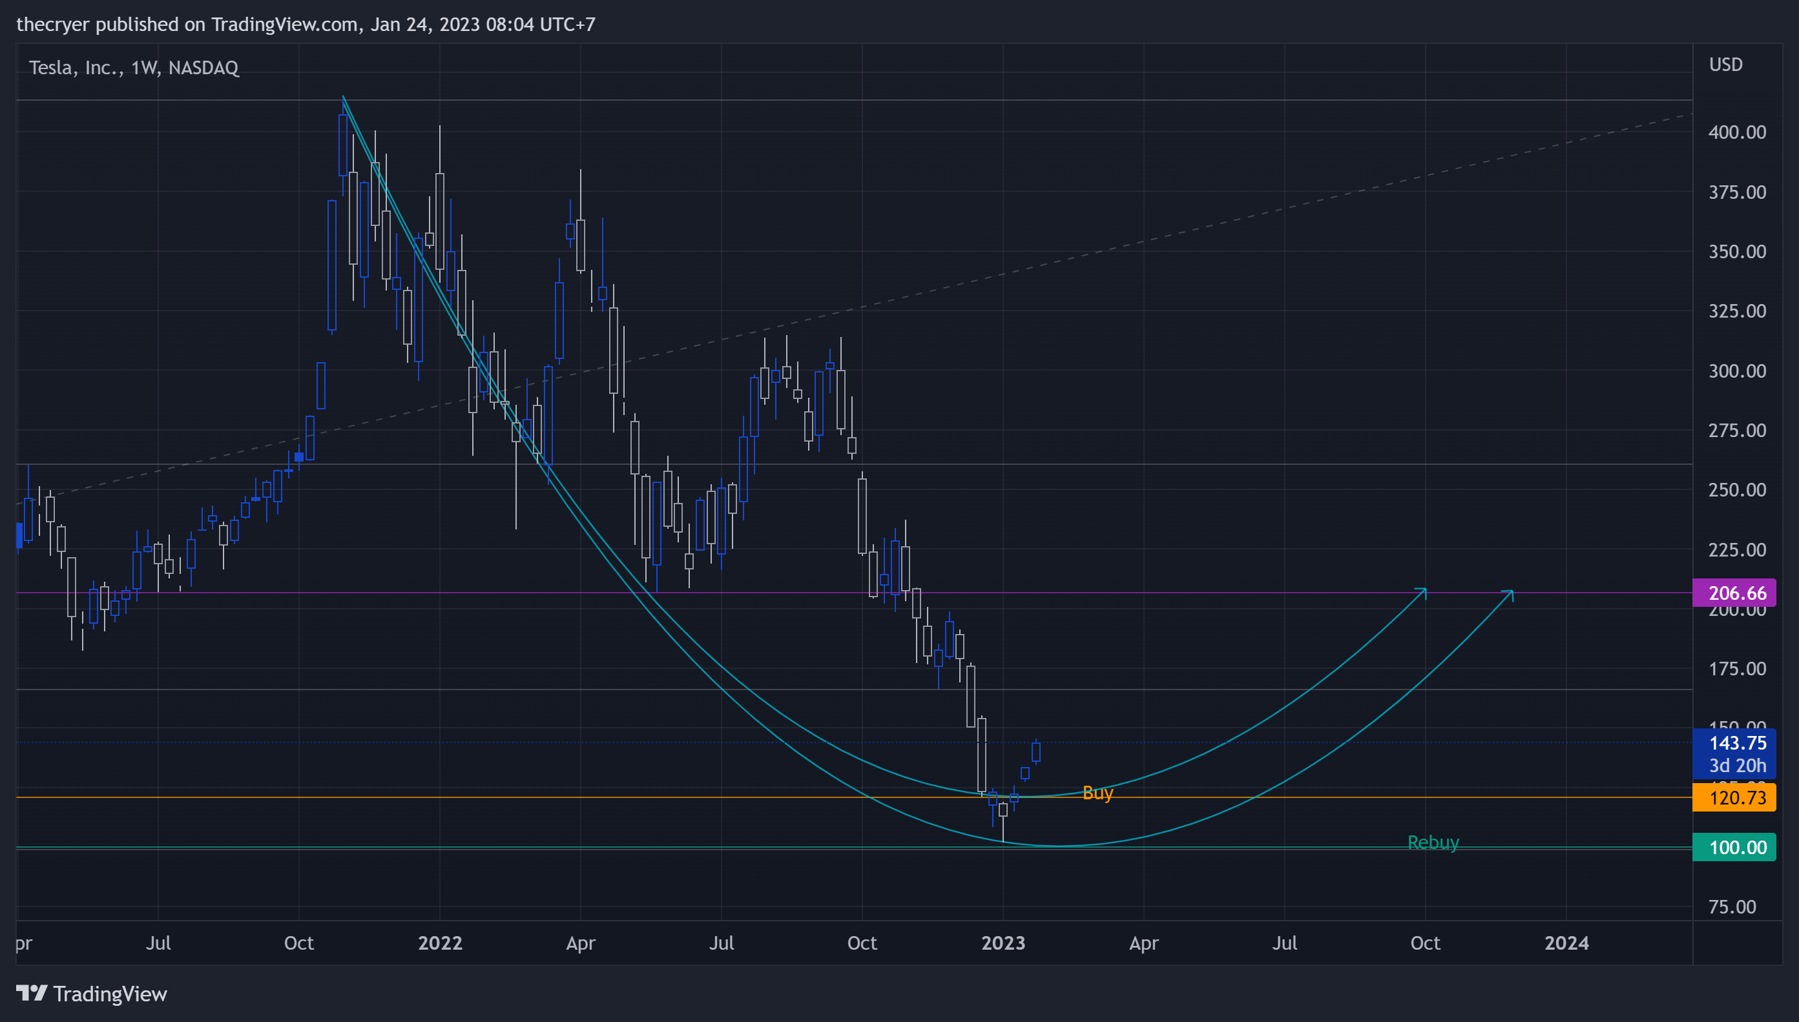Screen dimensions: 1799x1022
Task: Click the 300.00 price axis label
Action: click(1737, 371)
